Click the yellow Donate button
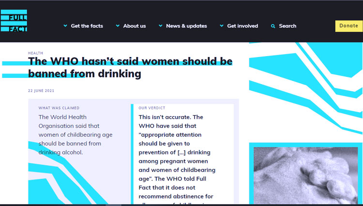This screenshot has height=206, width=363. tap(349, 26)
